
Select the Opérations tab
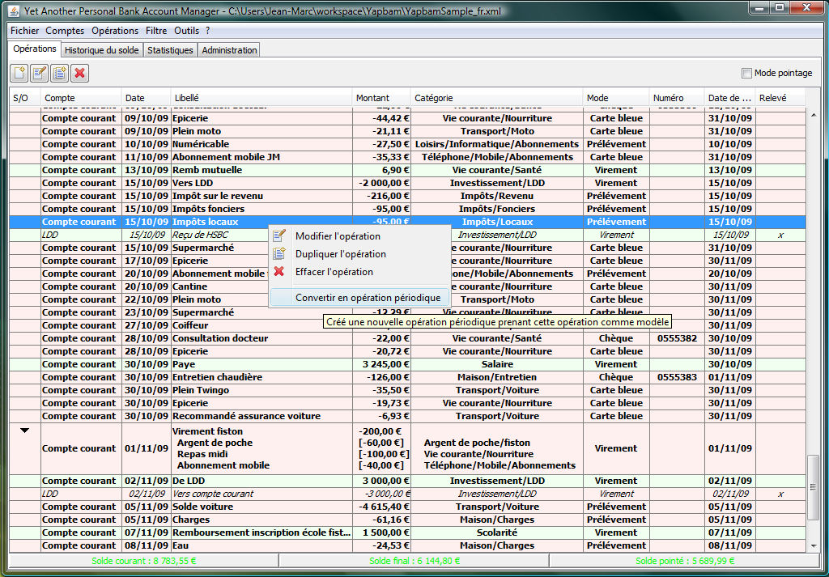(35, 49)
